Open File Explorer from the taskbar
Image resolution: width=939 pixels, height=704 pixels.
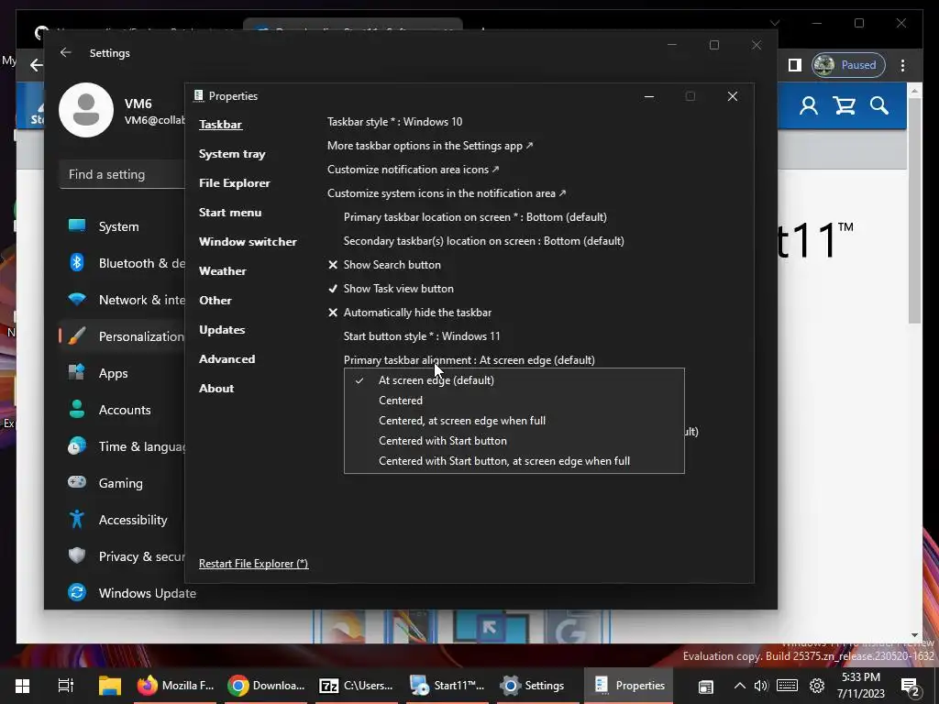[x=110, y=686]
